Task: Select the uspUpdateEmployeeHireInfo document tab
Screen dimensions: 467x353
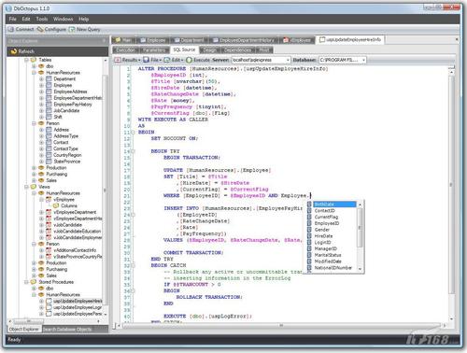Action: point(350,40)
